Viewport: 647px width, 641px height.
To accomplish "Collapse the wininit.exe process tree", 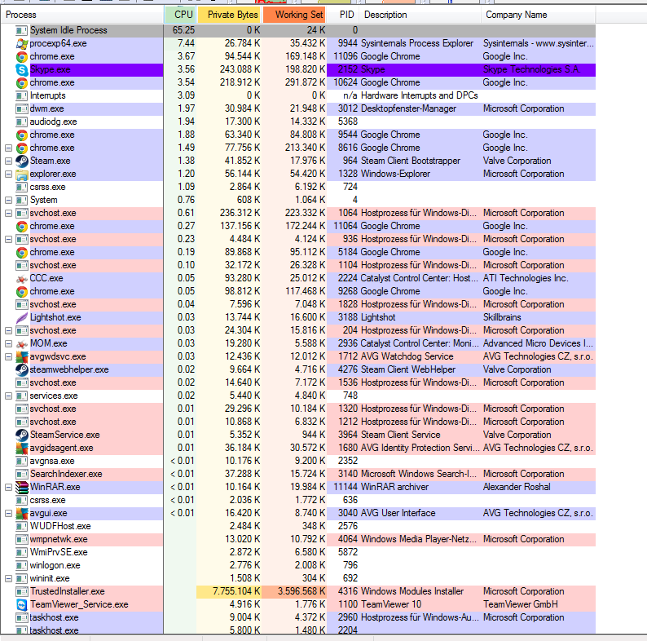I will point(8,579).
